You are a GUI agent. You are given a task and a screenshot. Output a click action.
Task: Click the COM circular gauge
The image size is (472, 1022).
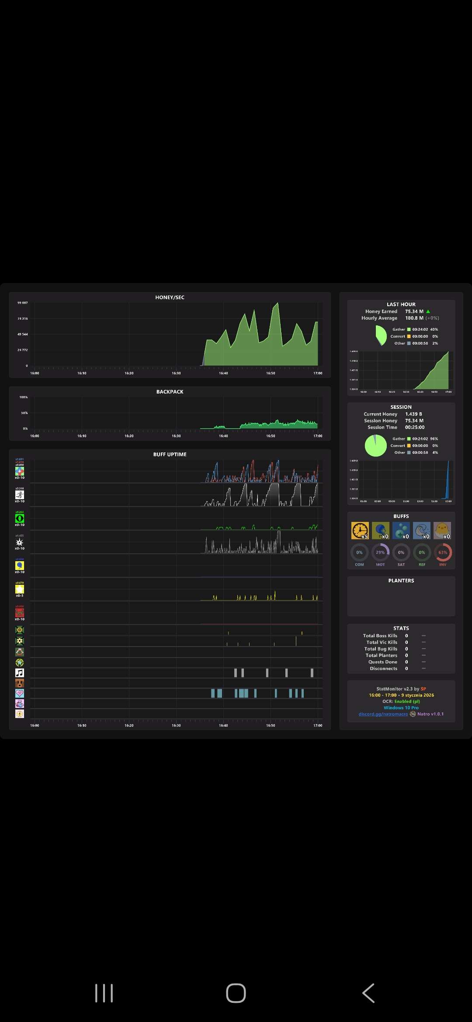click(x=359, y=552)
